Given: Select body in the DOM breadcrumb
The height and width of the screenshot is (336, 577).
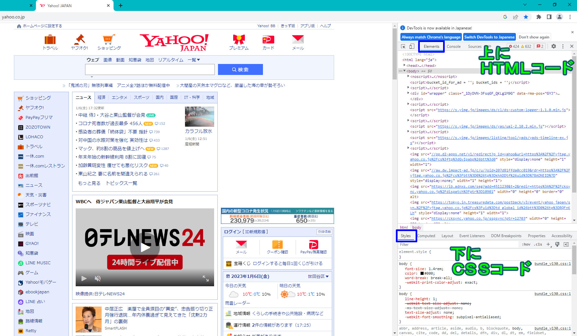Looking at the screenshot, I should pos(417,227).
